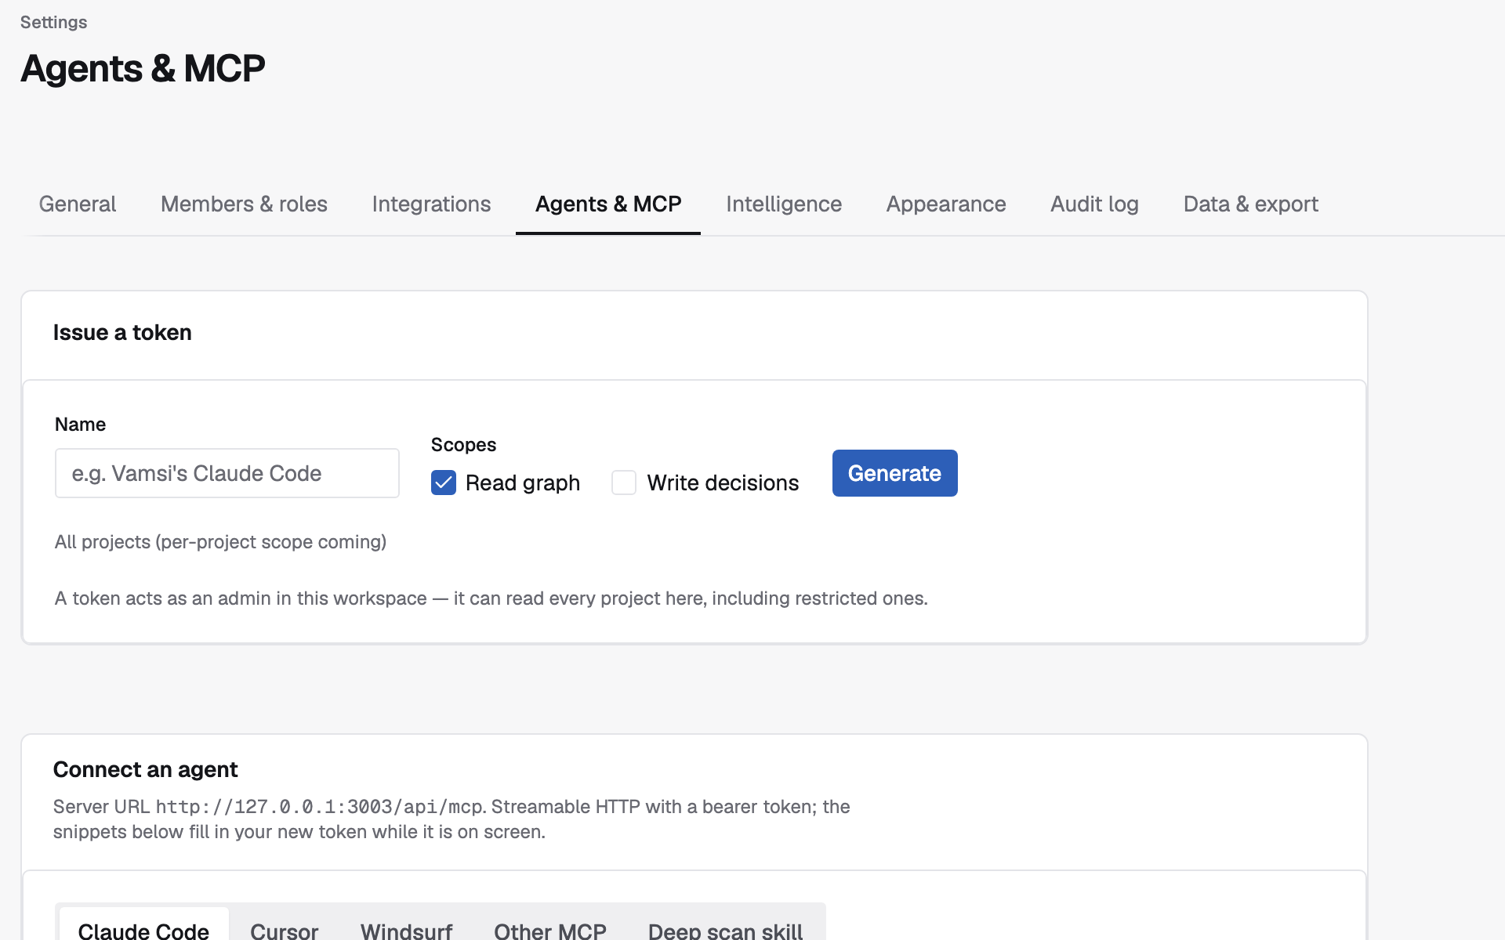Viewport: 1505px width, 940px height.
Task: Click the Settings breadcrumb text
Action: pyautogui.click(x=53, y=22)
